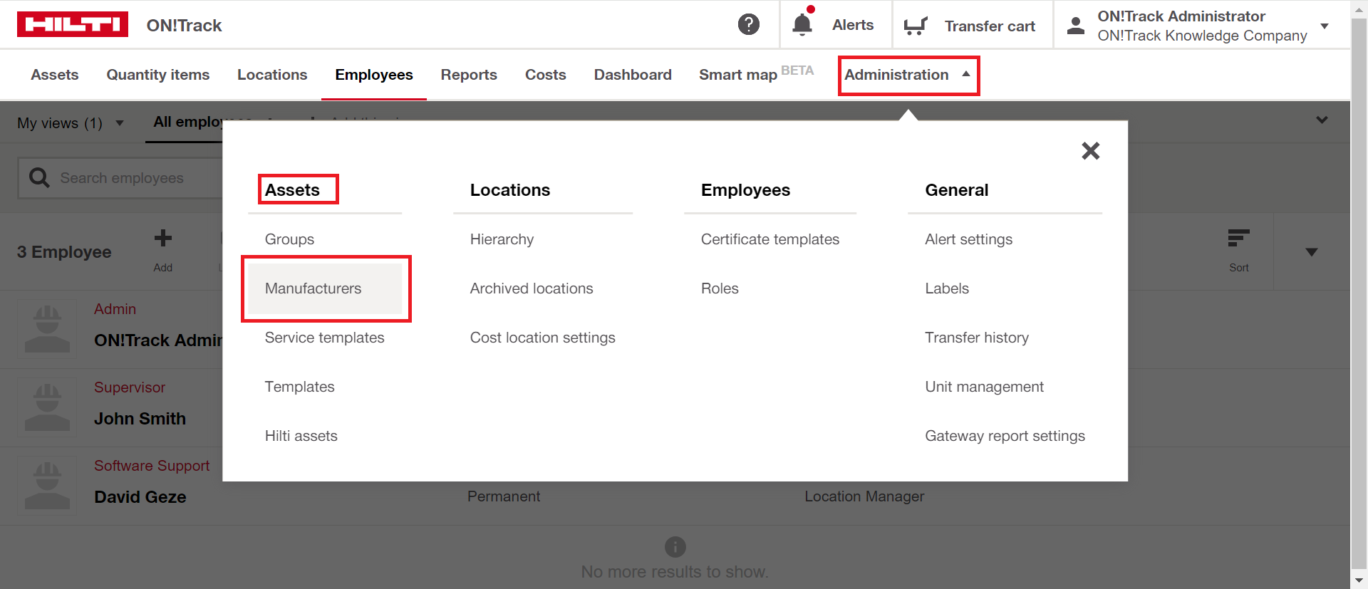Select Groups under Assets
Screen dimensions: 1368x589
pyautogui.click(x=289, y=239)
